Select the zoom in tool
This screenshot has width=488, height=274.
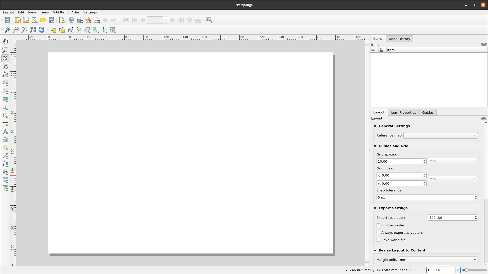(x=7, y=30)
